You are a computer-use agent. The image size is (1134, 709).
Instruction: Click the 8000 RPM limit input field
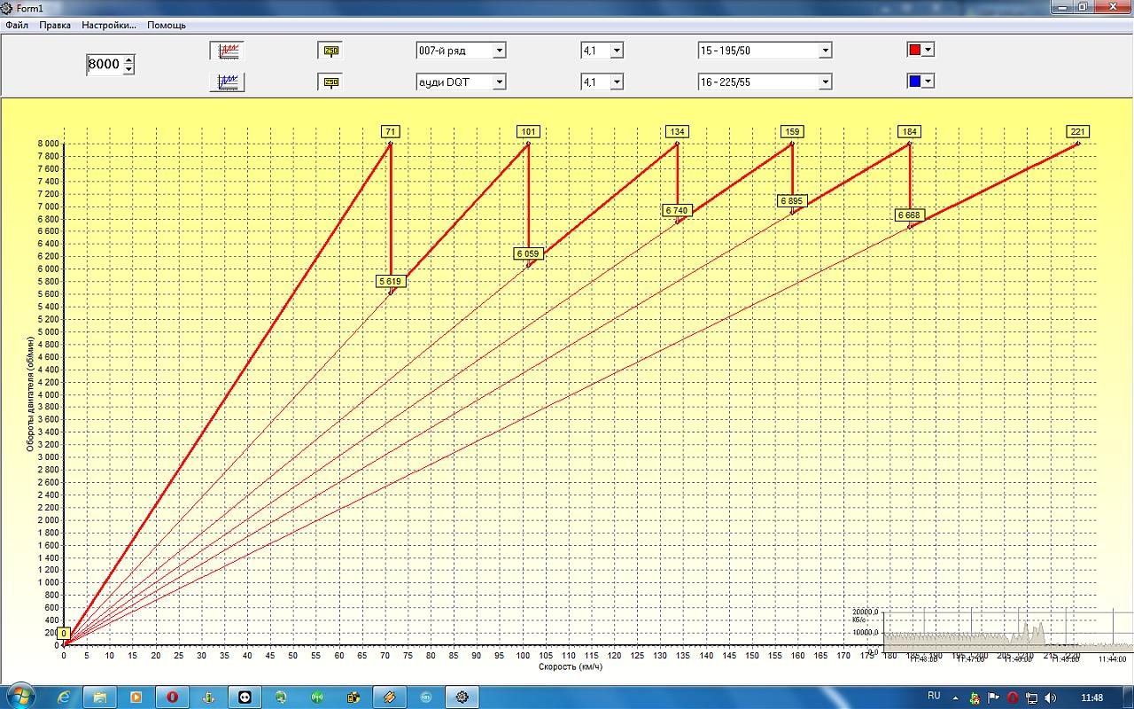coord(104,65)
